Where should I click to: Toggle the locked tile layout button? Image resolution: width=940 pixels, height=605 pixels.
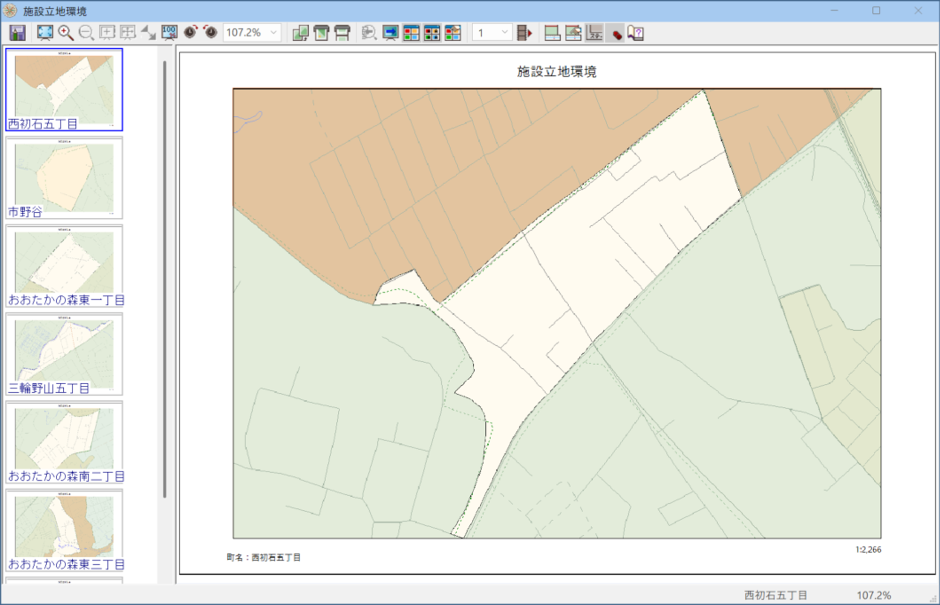tap(432, 33)
